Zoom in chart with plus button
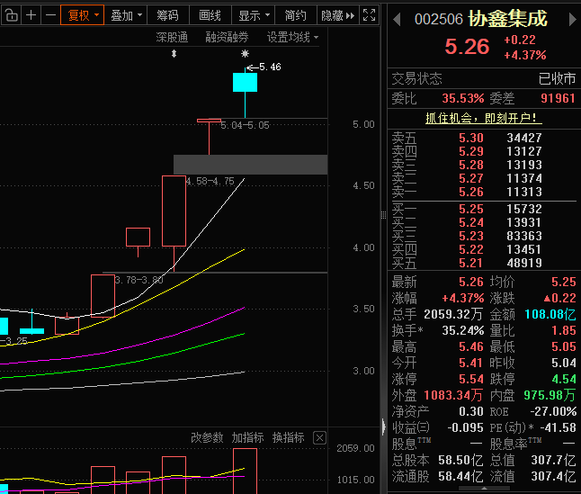The width and height of the screenshot is (581, 494). (31, 15)
